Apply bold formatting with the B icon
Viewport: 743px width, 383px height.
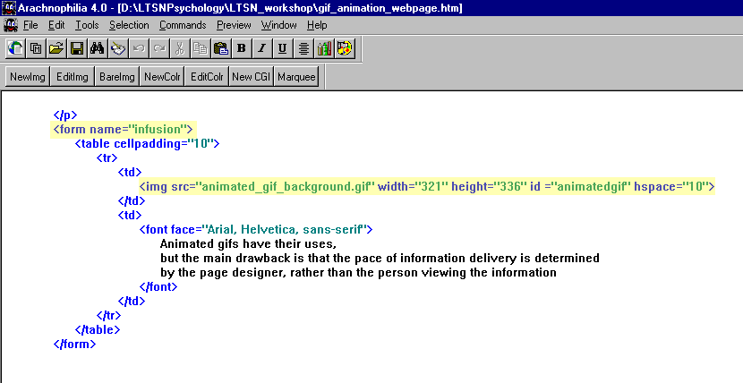pos(241,48)
